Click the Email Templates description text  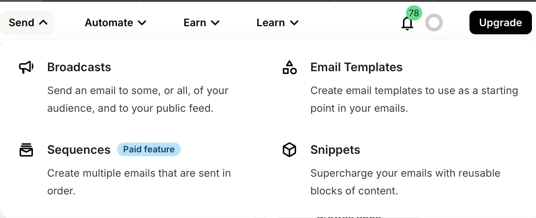pos(414,100)
